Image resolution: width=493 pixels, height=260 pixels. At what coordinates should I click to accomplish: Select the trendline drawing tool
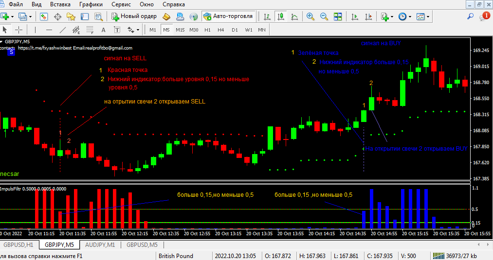pos(62,30)
